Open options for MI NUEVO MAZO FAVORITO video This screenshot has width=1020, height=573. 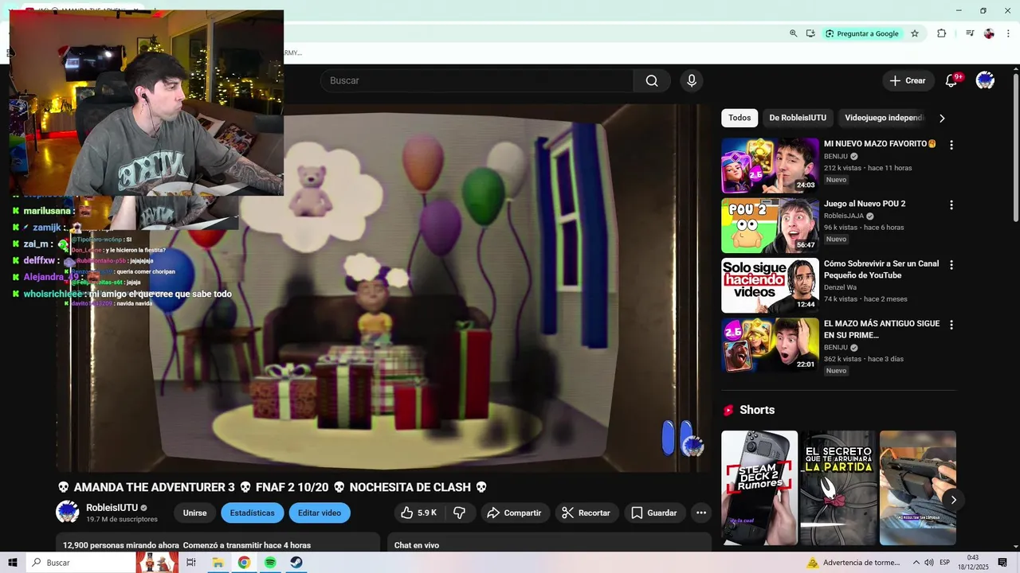coord(951,145)
